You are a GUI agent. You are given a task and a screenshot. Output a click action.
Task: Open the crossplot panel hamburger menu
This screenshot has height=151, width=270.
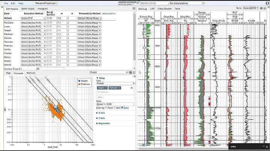pyautogui.click(x=134, y=73)
